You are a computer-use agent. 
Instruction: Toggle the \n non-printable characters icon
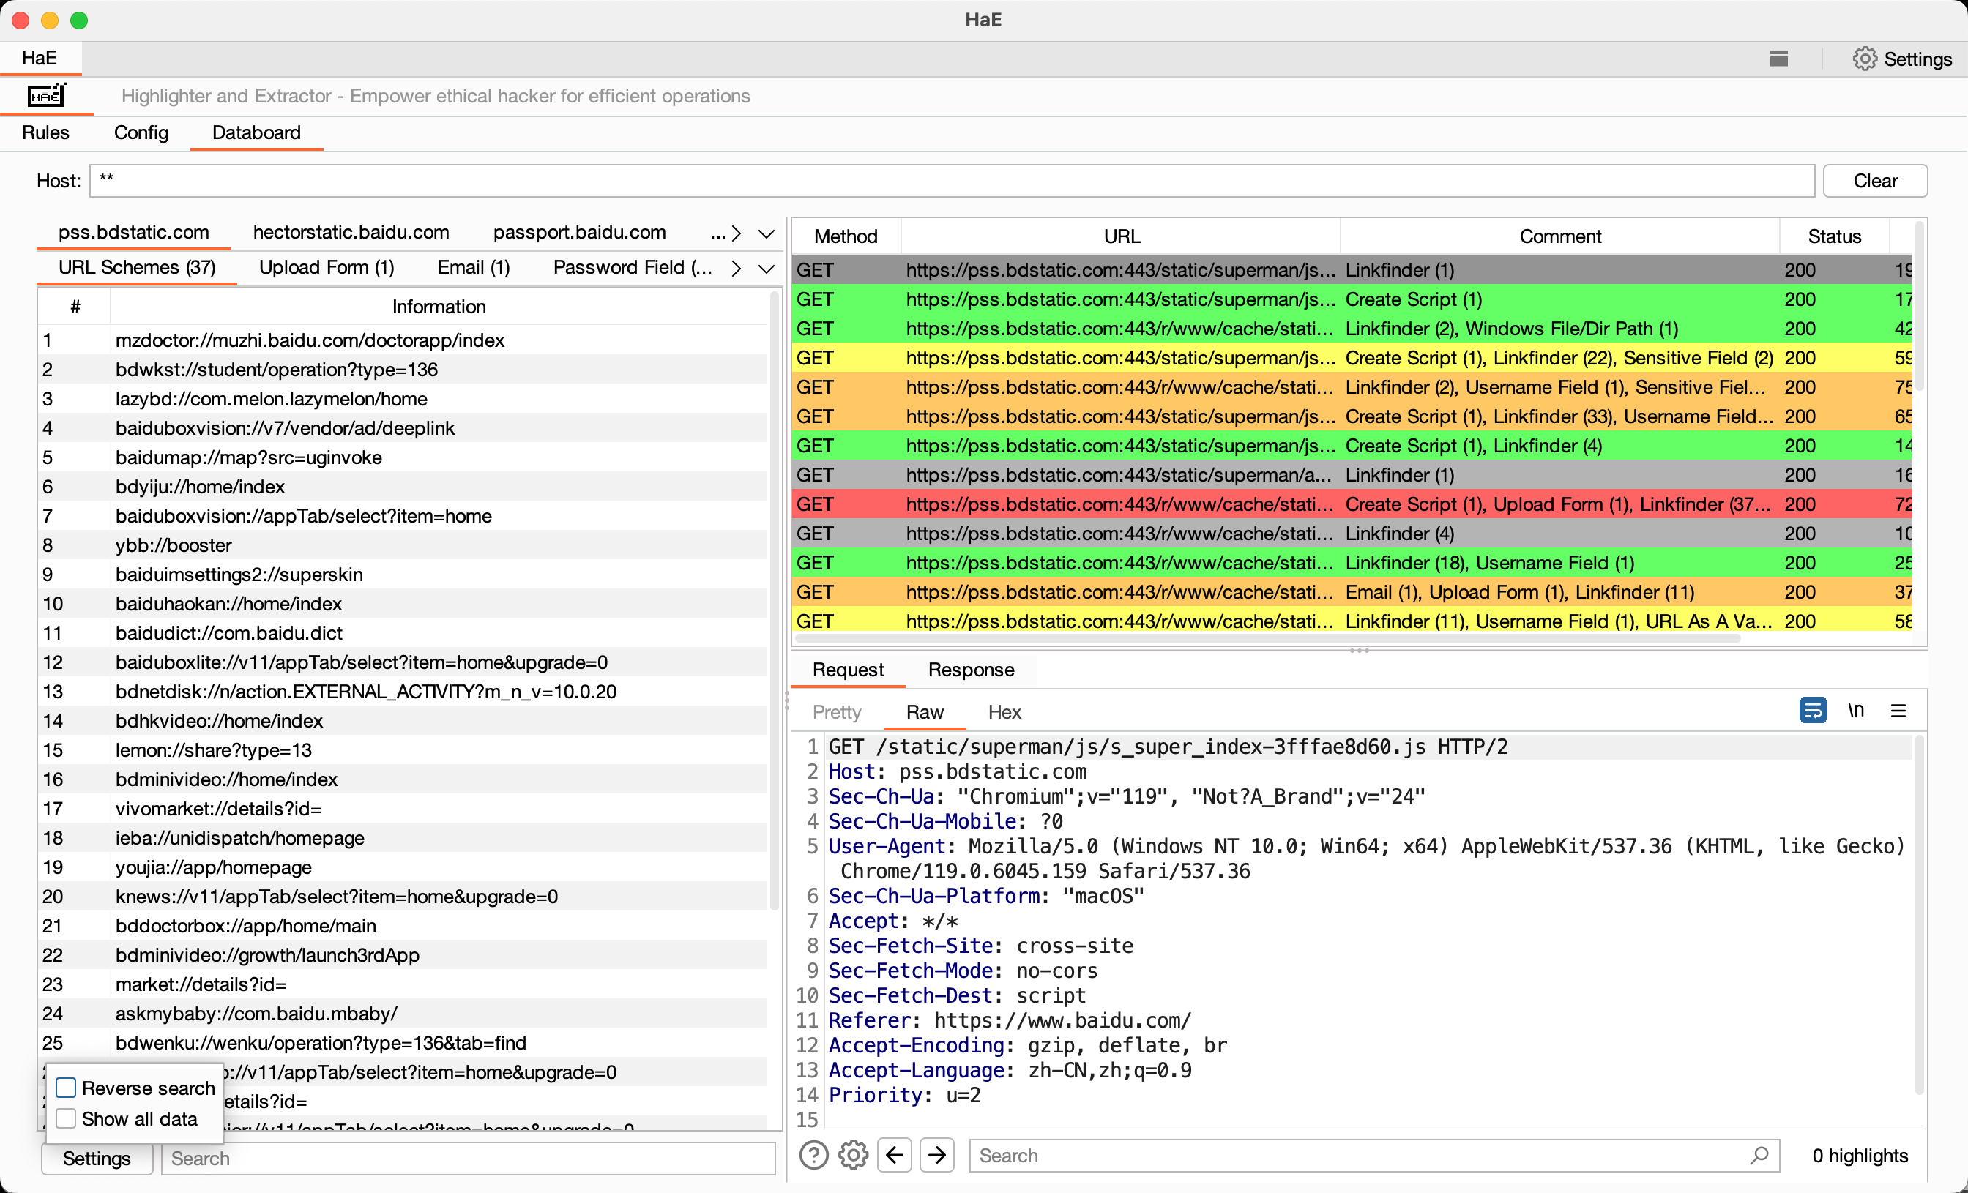click(x=1855, y=710)
